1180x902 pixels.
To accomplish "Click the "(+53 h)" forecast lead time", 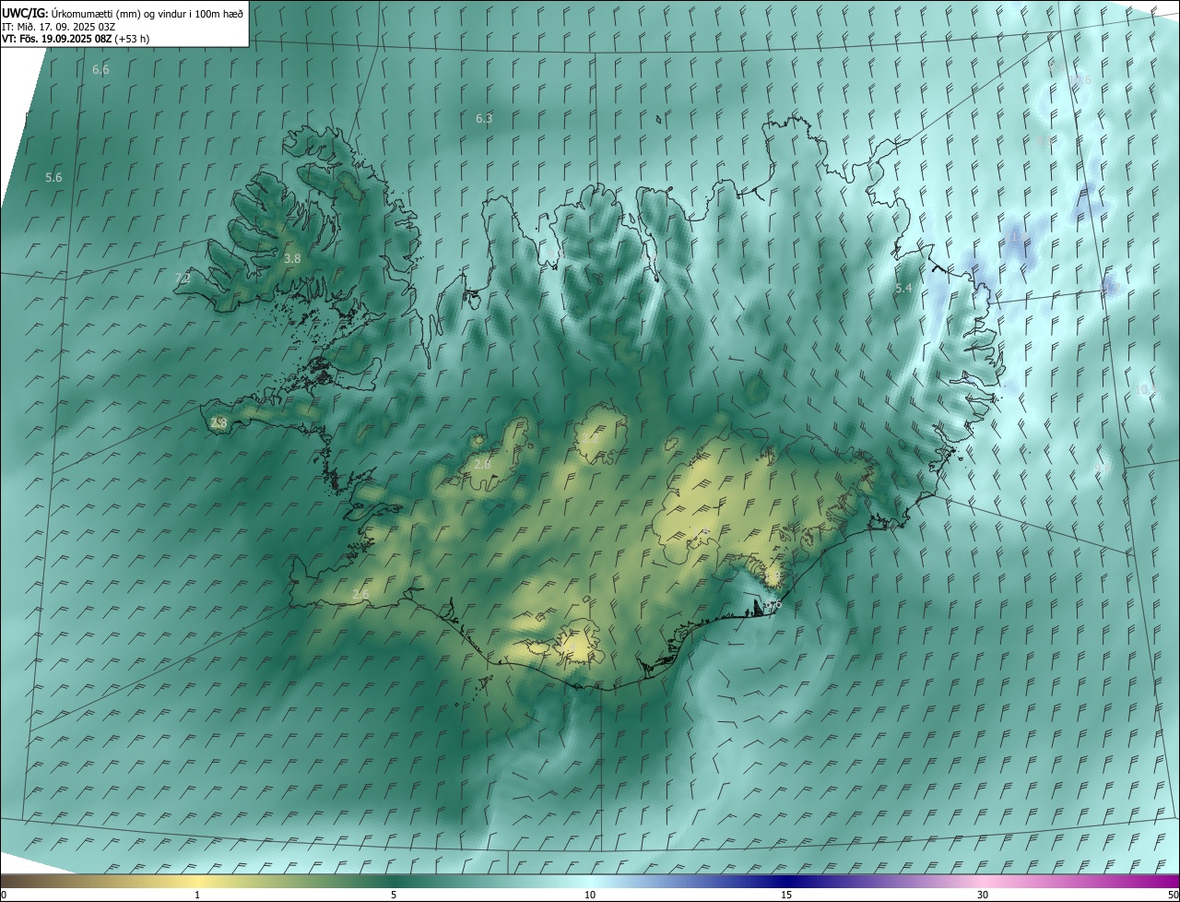I will (133, 39).
